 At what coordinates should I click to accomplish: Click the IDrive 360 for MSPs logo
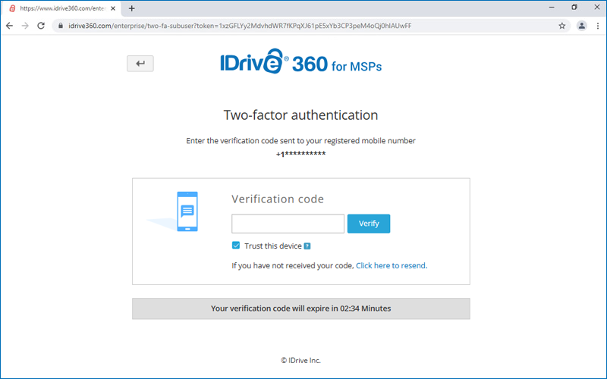coord(300,61)
